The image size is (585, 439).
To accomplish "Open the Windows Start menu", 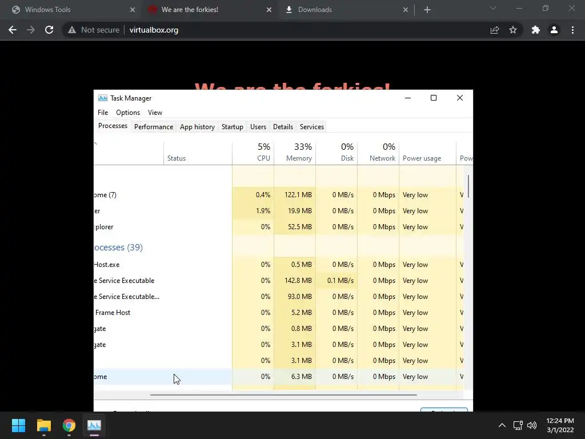I will point(18,425).
